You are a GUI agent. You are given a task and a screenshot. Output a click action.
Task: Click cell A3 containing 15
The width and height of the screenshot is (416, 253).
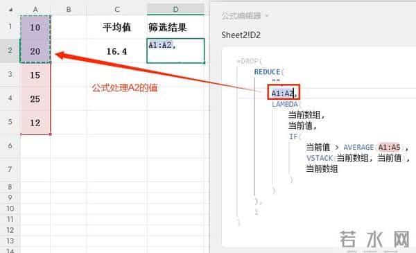(35, 75)
